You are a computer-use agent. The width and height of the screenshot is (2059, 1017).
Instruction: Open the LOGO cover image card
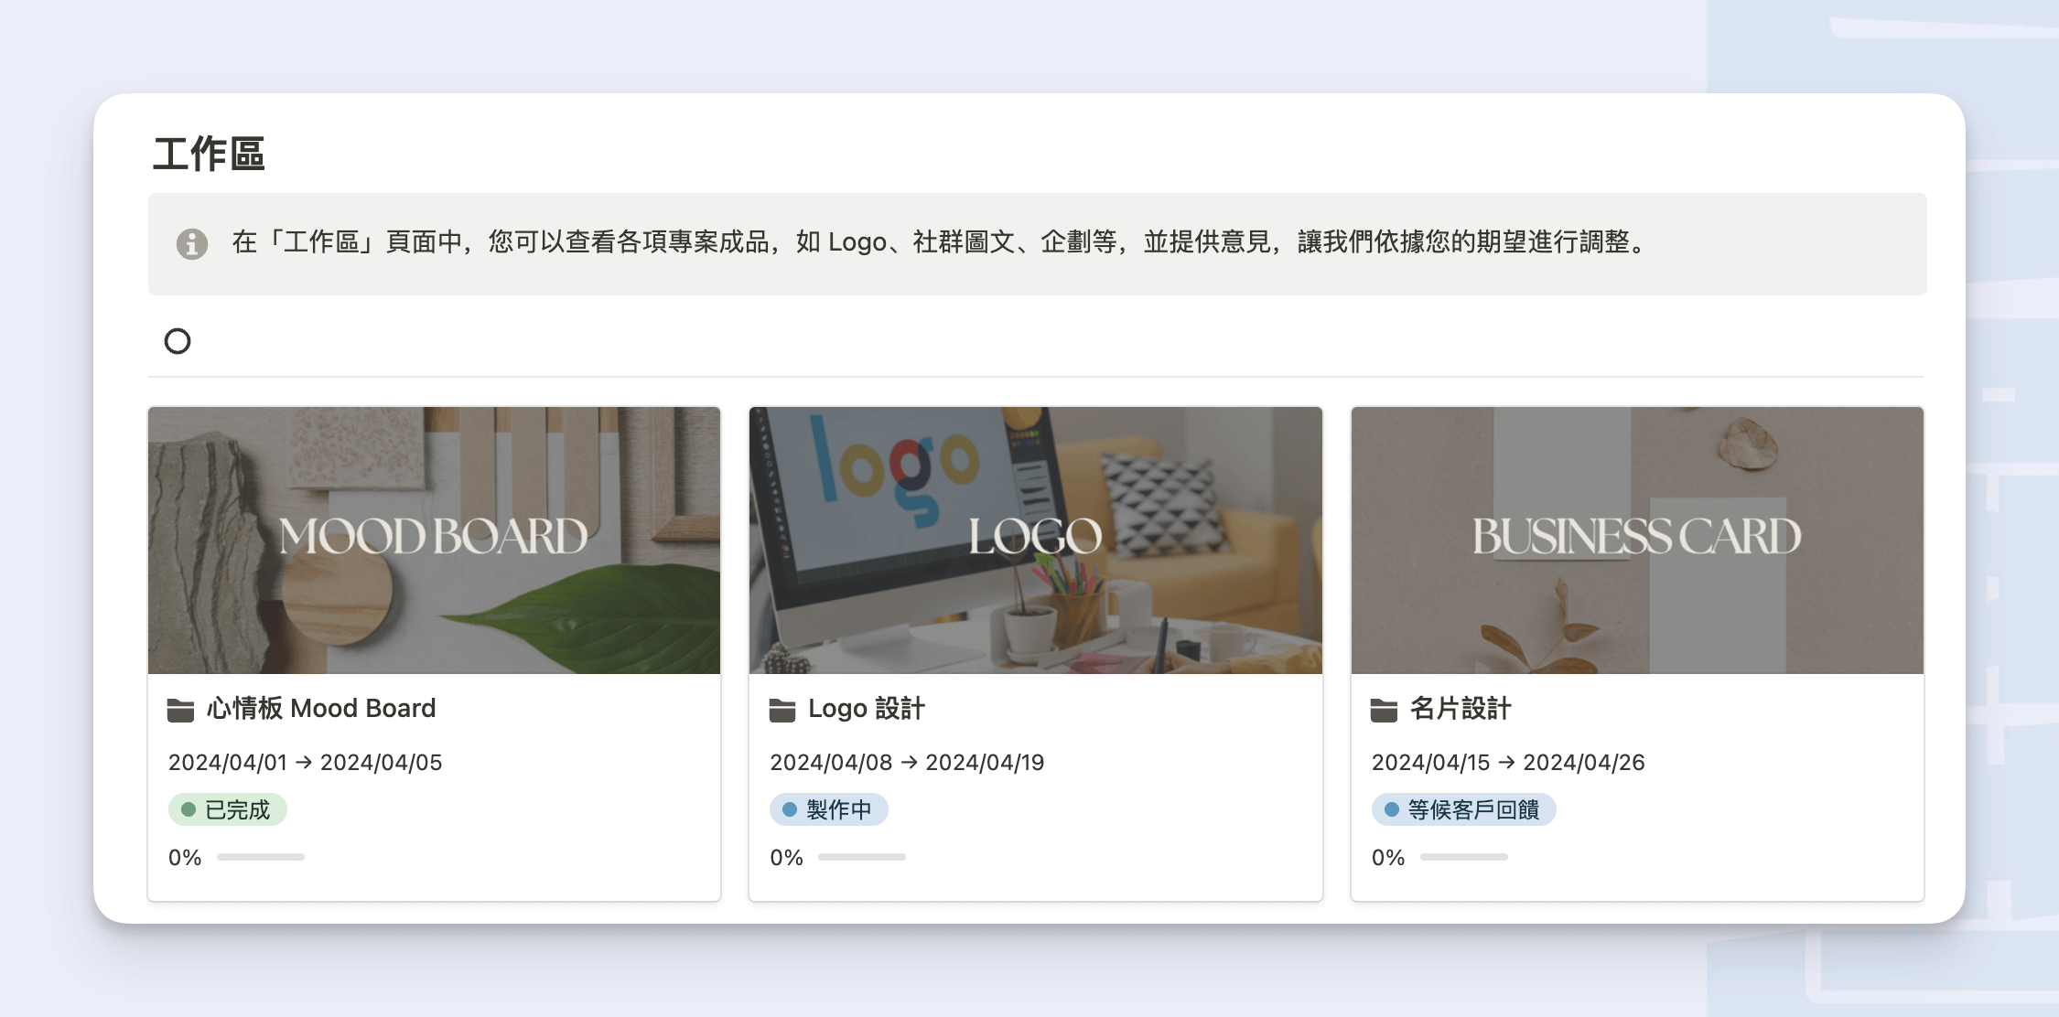point(1035,540)
